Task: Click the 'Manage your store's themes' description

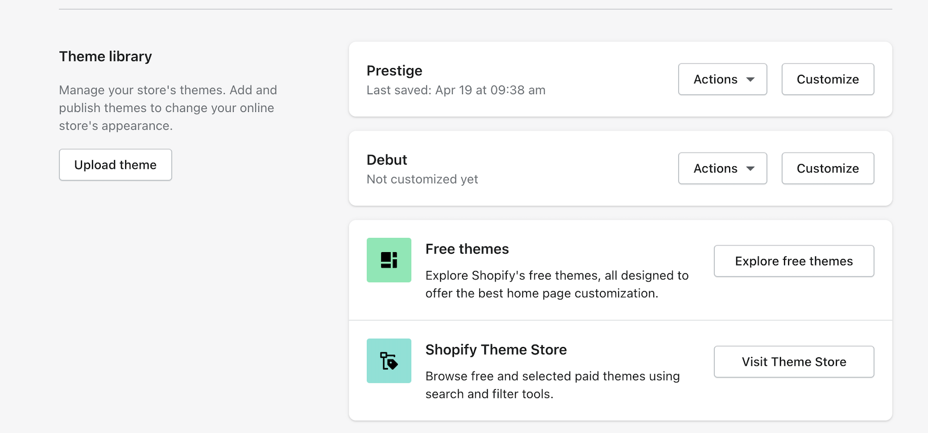Action: 167,108
